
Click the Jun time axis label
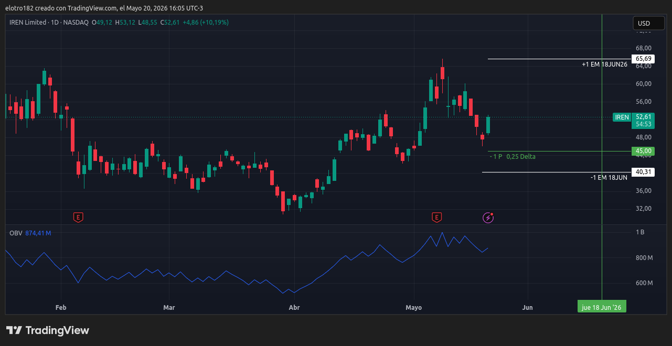528,307
